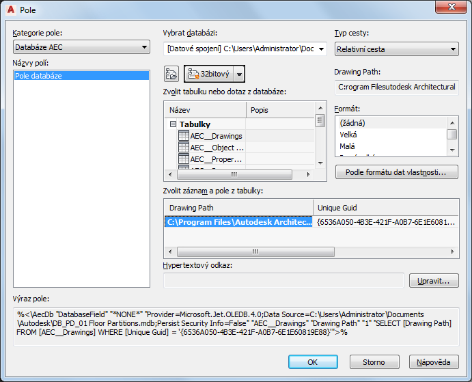This screenshot has width=472, height=382.
Task: Click table list vertical scrollbar down arrow
Action: point(320,163)
